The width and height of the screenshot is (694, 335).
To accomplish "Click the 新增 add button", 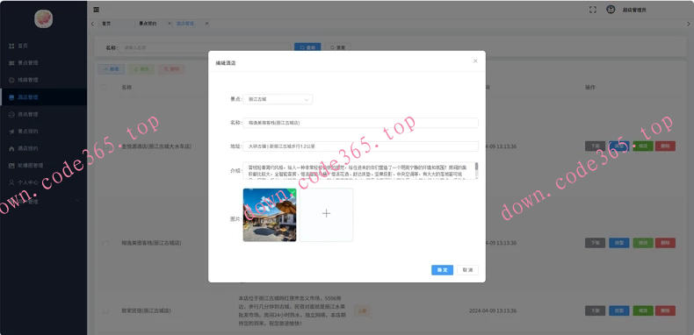I will (111, 69).
